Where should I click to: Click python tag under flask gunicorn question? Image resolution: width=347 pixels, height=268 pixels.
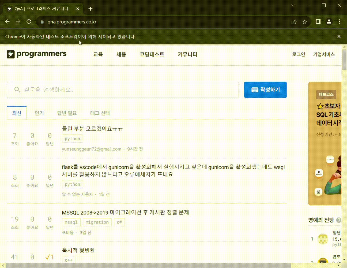tap(72, 184)
